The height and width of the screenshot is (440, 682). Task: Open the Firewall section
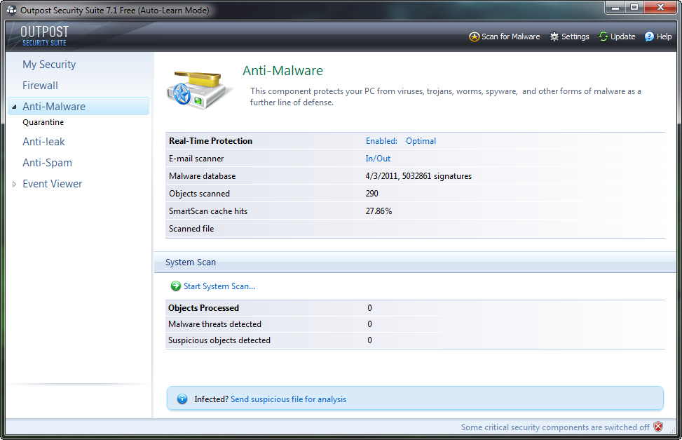[x=40, y=86]
